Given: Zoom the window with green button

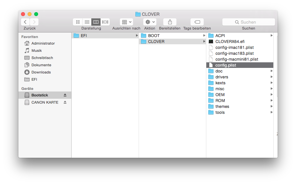Looking at the screenshot, I should (x=36, y=14).
